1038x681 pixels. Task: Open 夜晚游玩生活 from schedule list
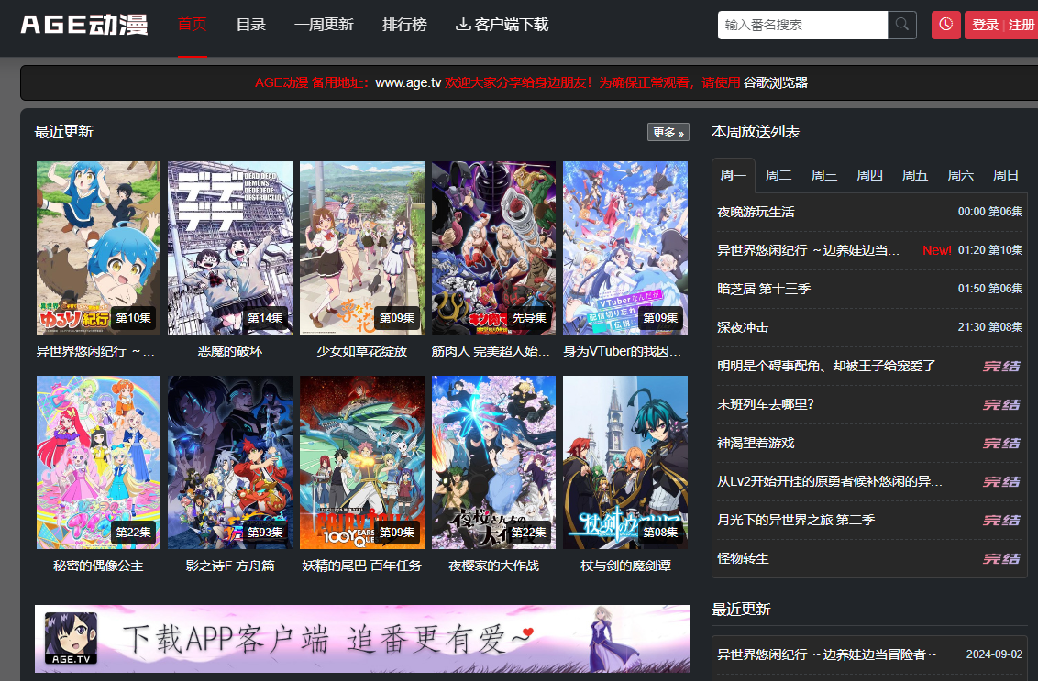[756, 212]
